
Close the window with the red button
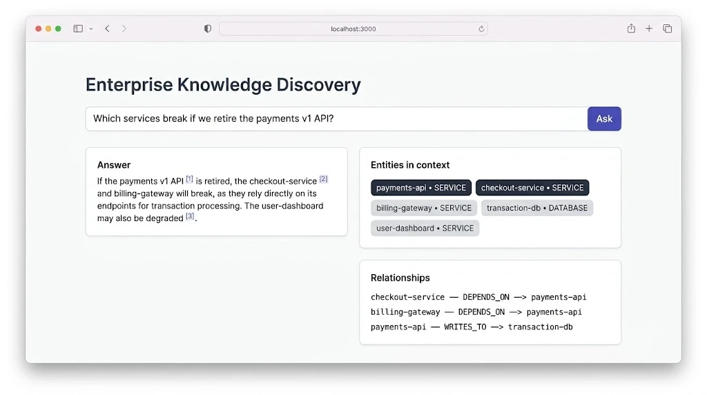(x=39, y=28)
